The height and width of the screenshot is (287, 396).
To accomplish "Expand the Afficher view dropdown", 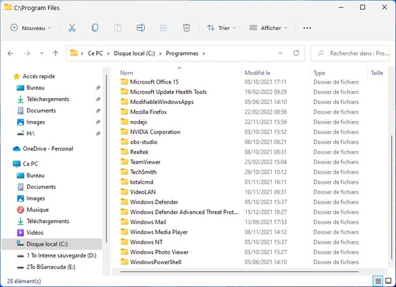I will (268, 28).
